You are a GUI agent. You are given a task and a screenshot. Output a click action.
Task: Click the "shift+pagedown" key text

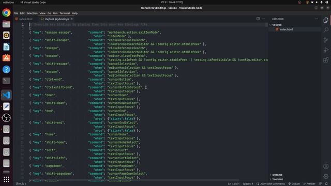click(58, 174)
